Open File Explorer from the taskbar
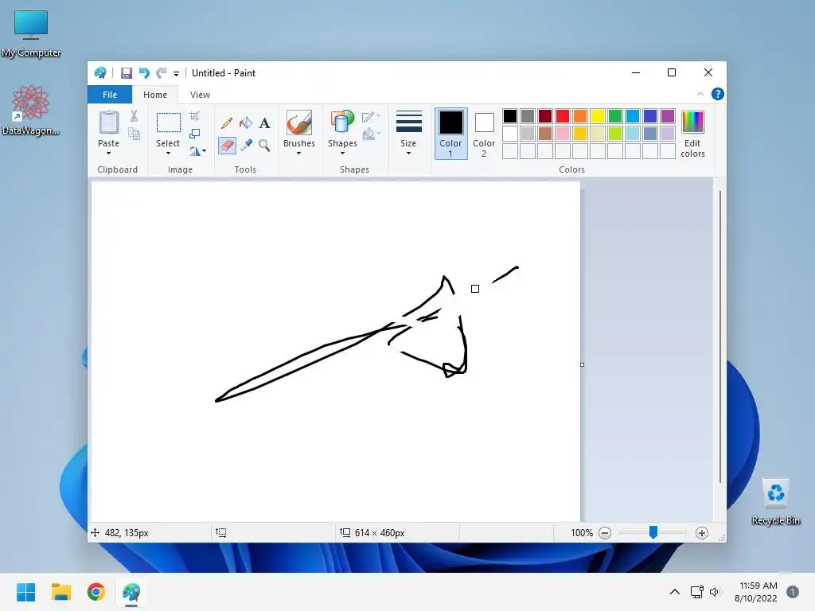815x611 pixels. coord(60,592)
